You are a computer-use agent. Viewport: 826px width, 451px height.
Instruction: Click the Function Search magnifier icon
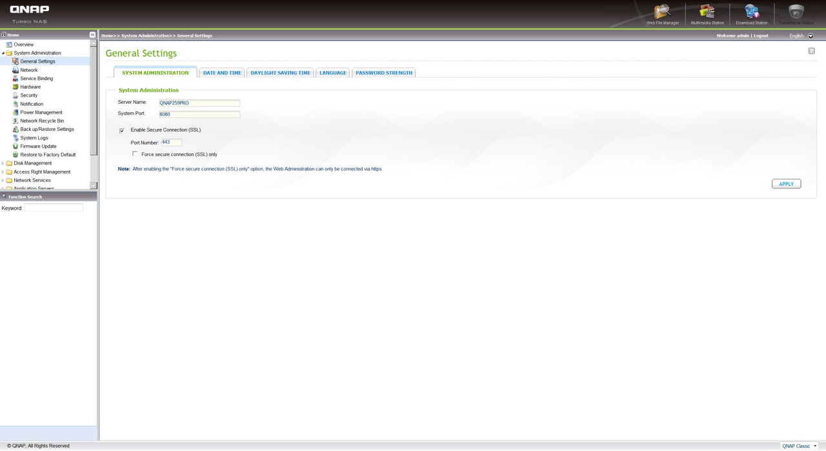4,196
